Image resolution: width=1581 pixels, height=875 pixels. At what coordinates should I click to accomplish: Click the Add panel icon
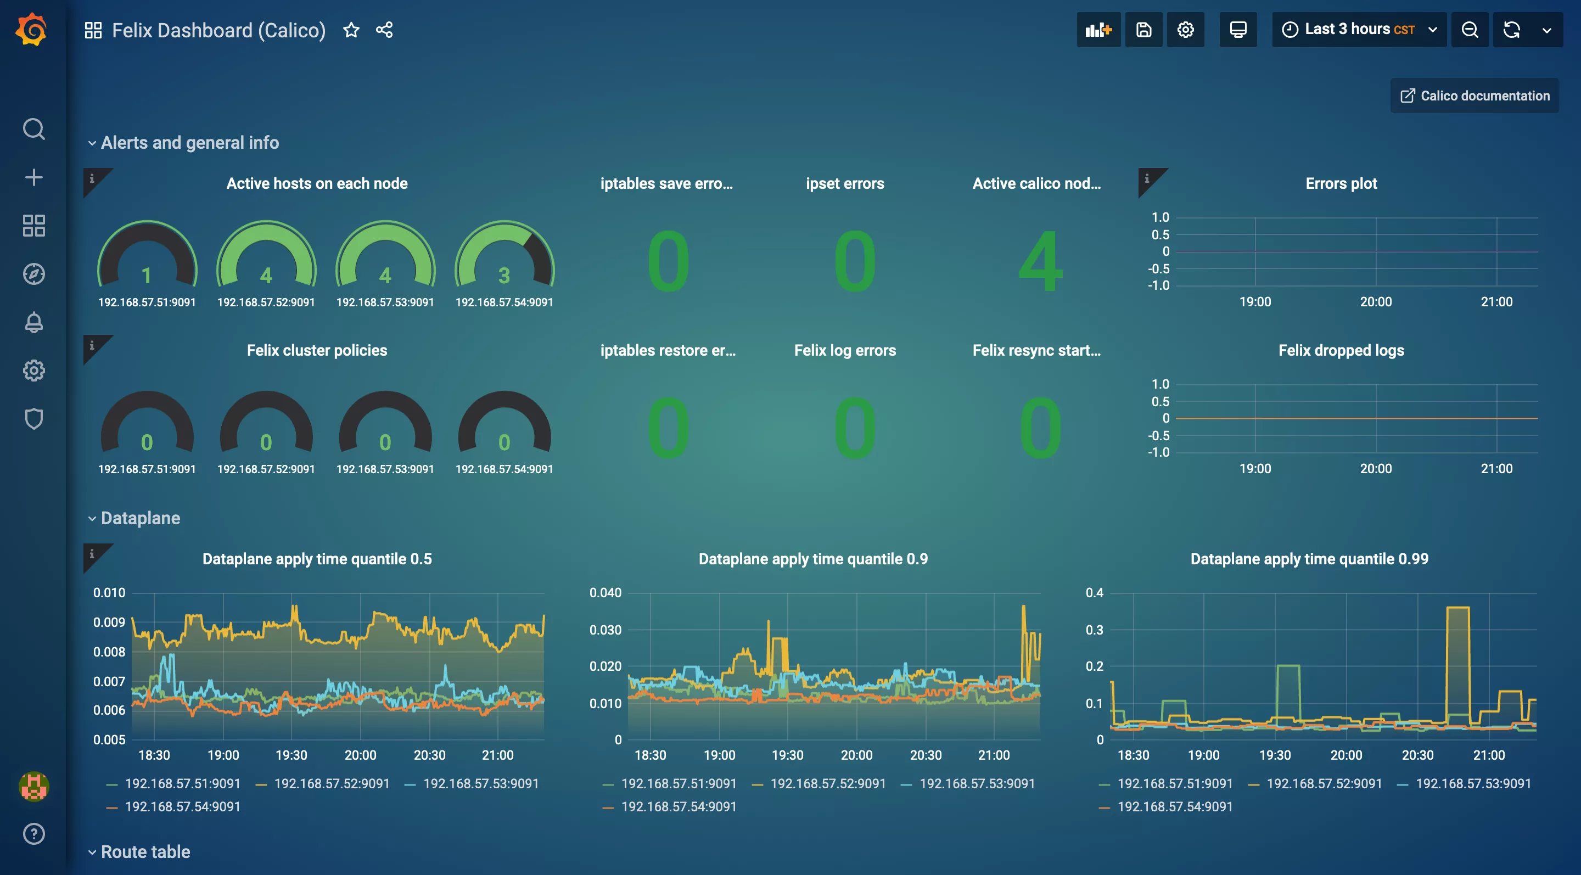tap(1098, 30)
